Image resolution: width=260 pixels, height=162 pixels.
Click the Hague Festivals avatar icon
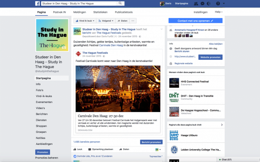[x=79, y=54]
